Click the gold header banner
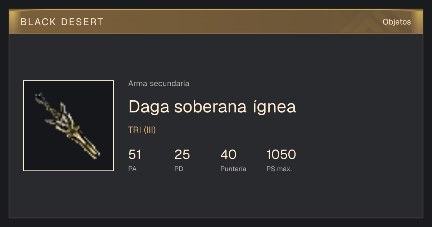Image resolution: width=432 pixels, height=227 pixels. click(x=216, y=22)
